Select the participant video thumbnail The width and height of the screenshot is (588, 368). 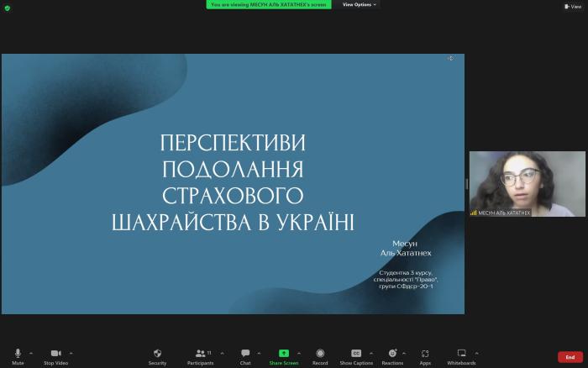527,183
